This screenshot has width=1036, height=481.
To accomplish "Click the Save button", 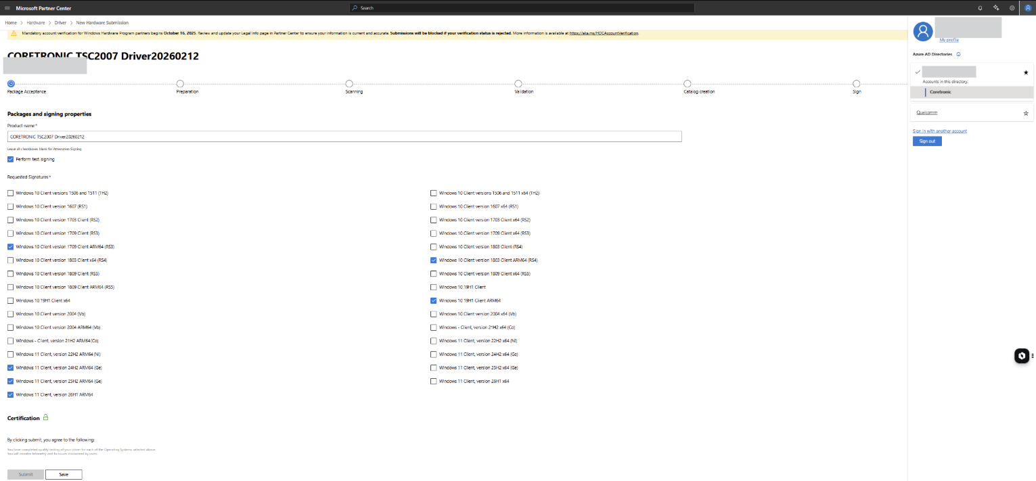I will pos(64,474).
